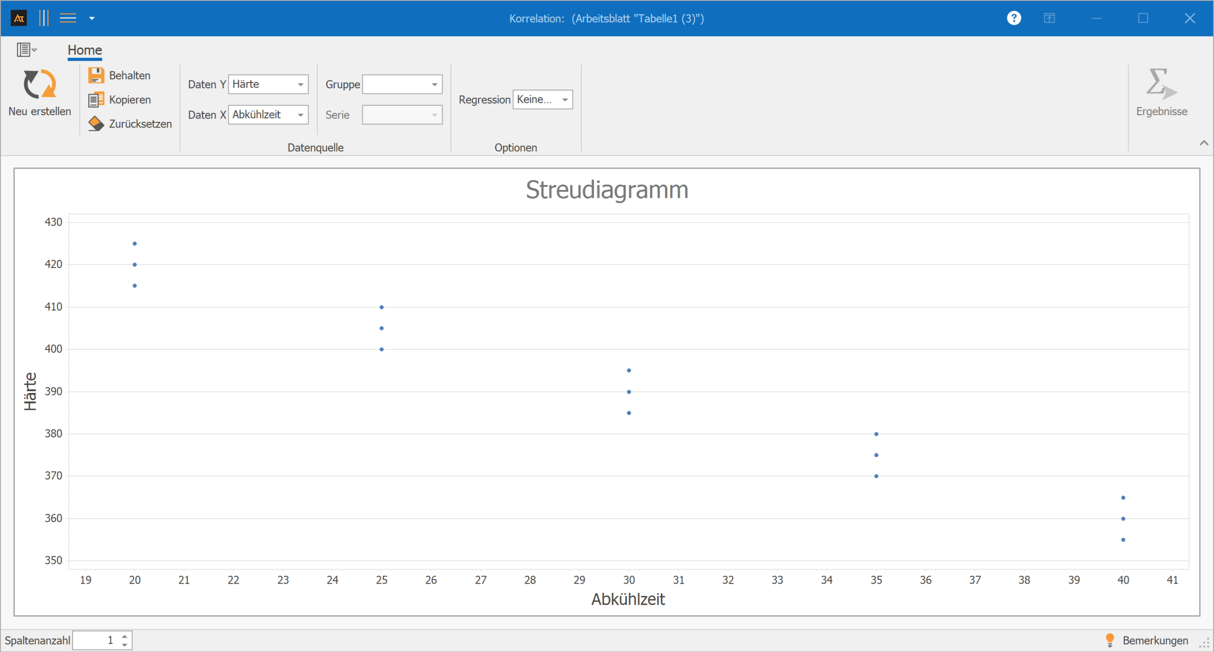The width and height of the screenshot is (1214, 652).
Task: Collapse the ribbon with the chevron arrow
Action: [1204, 143]
